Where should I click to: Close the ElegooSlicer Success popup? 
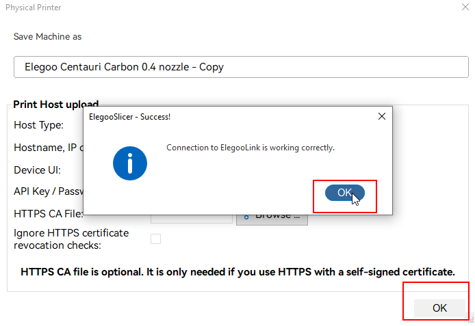click(381, 116)
